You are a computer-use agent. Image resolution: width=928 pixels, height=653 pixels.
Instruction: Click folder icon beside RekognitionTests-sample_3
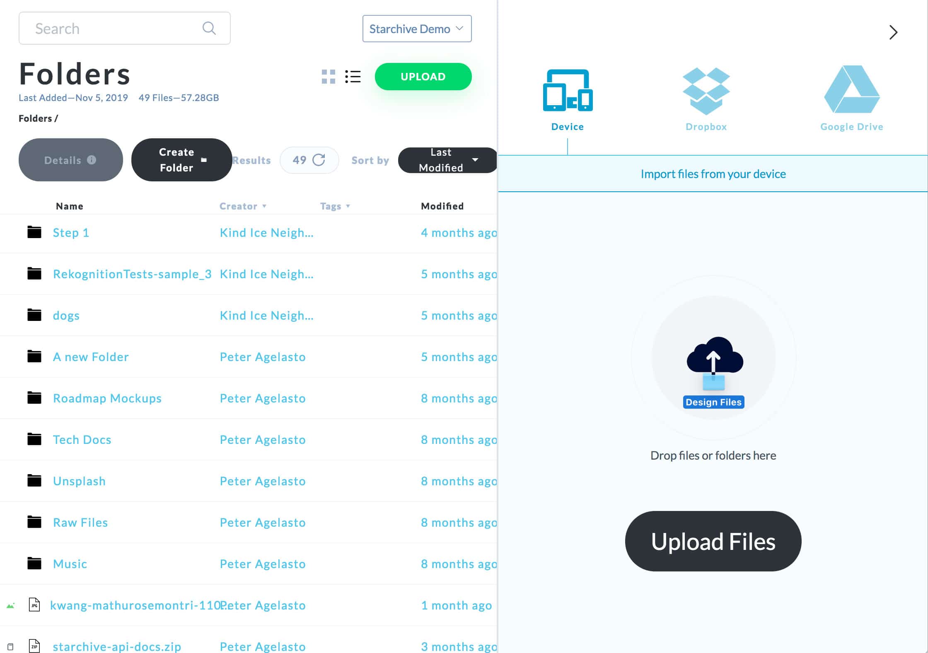pos(34,273)
